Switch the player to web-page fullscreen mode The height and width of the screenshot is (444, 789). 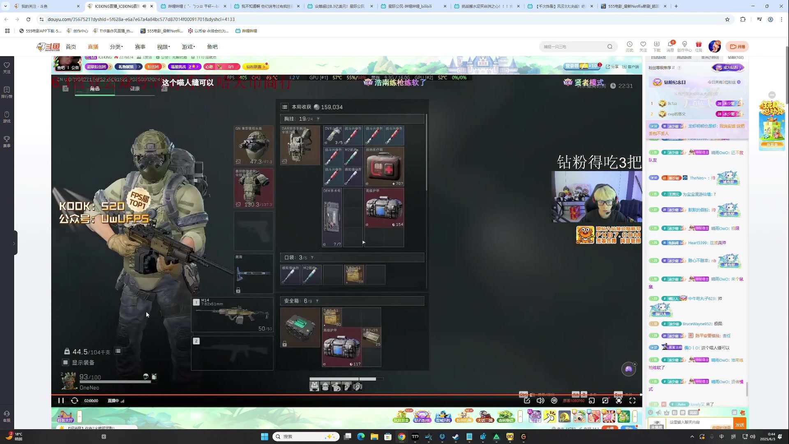click(x=619, y=400)
